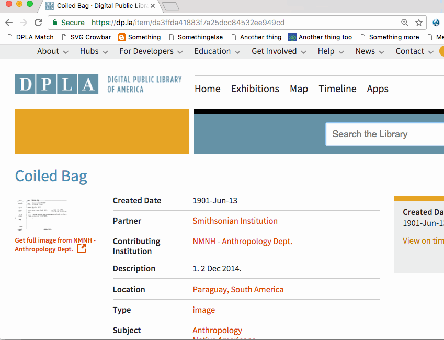Screen dimensions: 444x340
Task: Click the browser back arrow
Action: tap(9, 23)
